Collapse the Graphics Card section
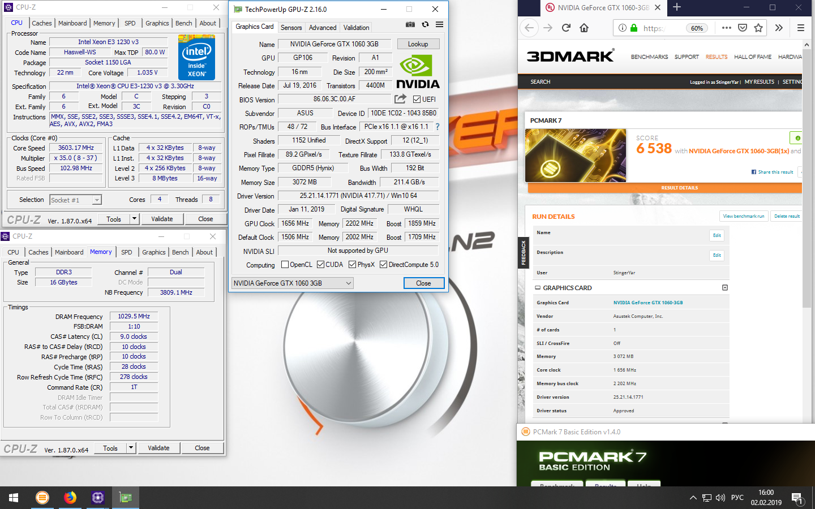Screen dimensions: 815x509 pyautogui.click(x=725, y=288)
